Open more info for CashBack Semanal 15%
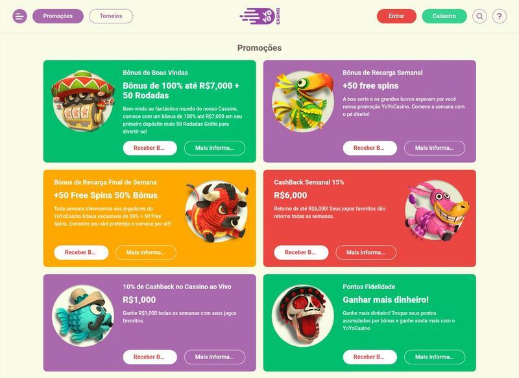Viewport: 519px width, 378px height. (x=366, y=252)
